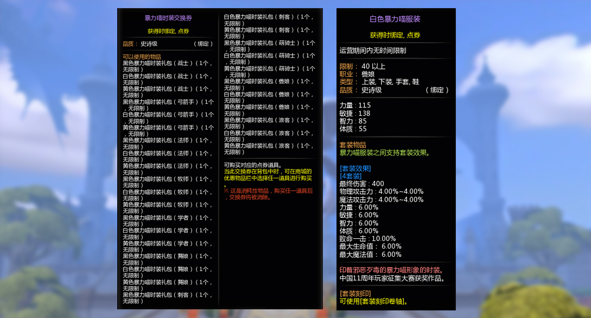
Task: Select 黄色暴力喵时装礼包（浪客）entry
Action: (269, 146)
